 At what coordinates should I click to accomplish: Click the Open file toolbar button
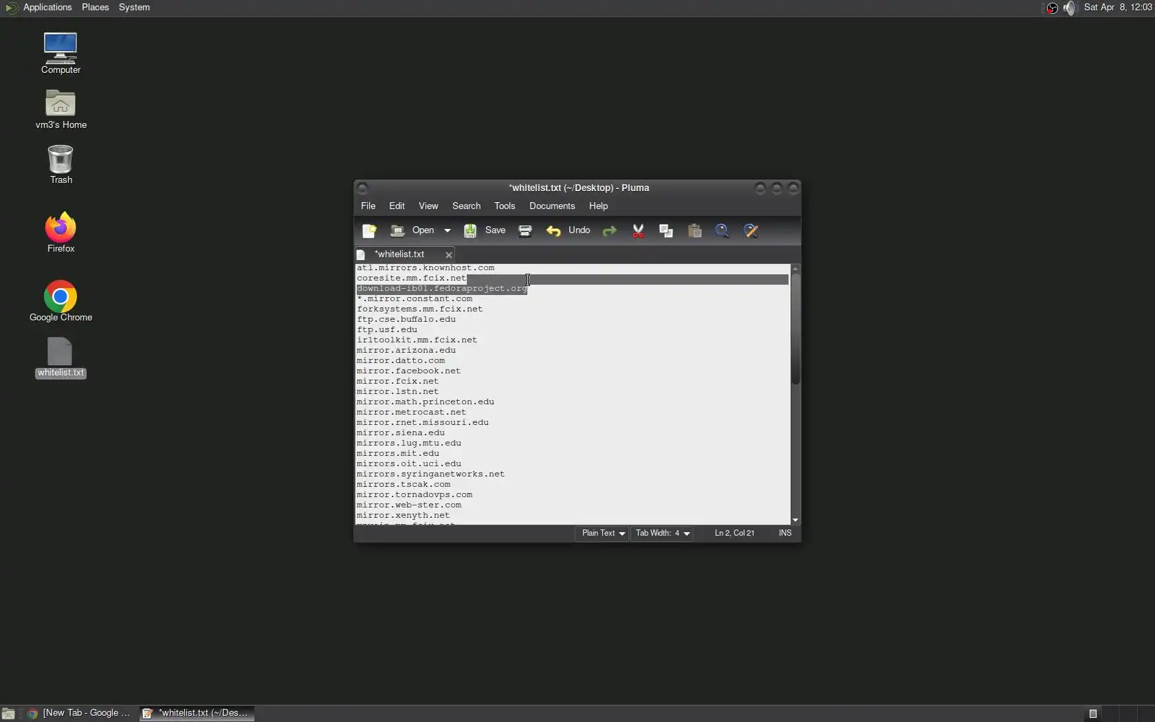tap(413, 231)
